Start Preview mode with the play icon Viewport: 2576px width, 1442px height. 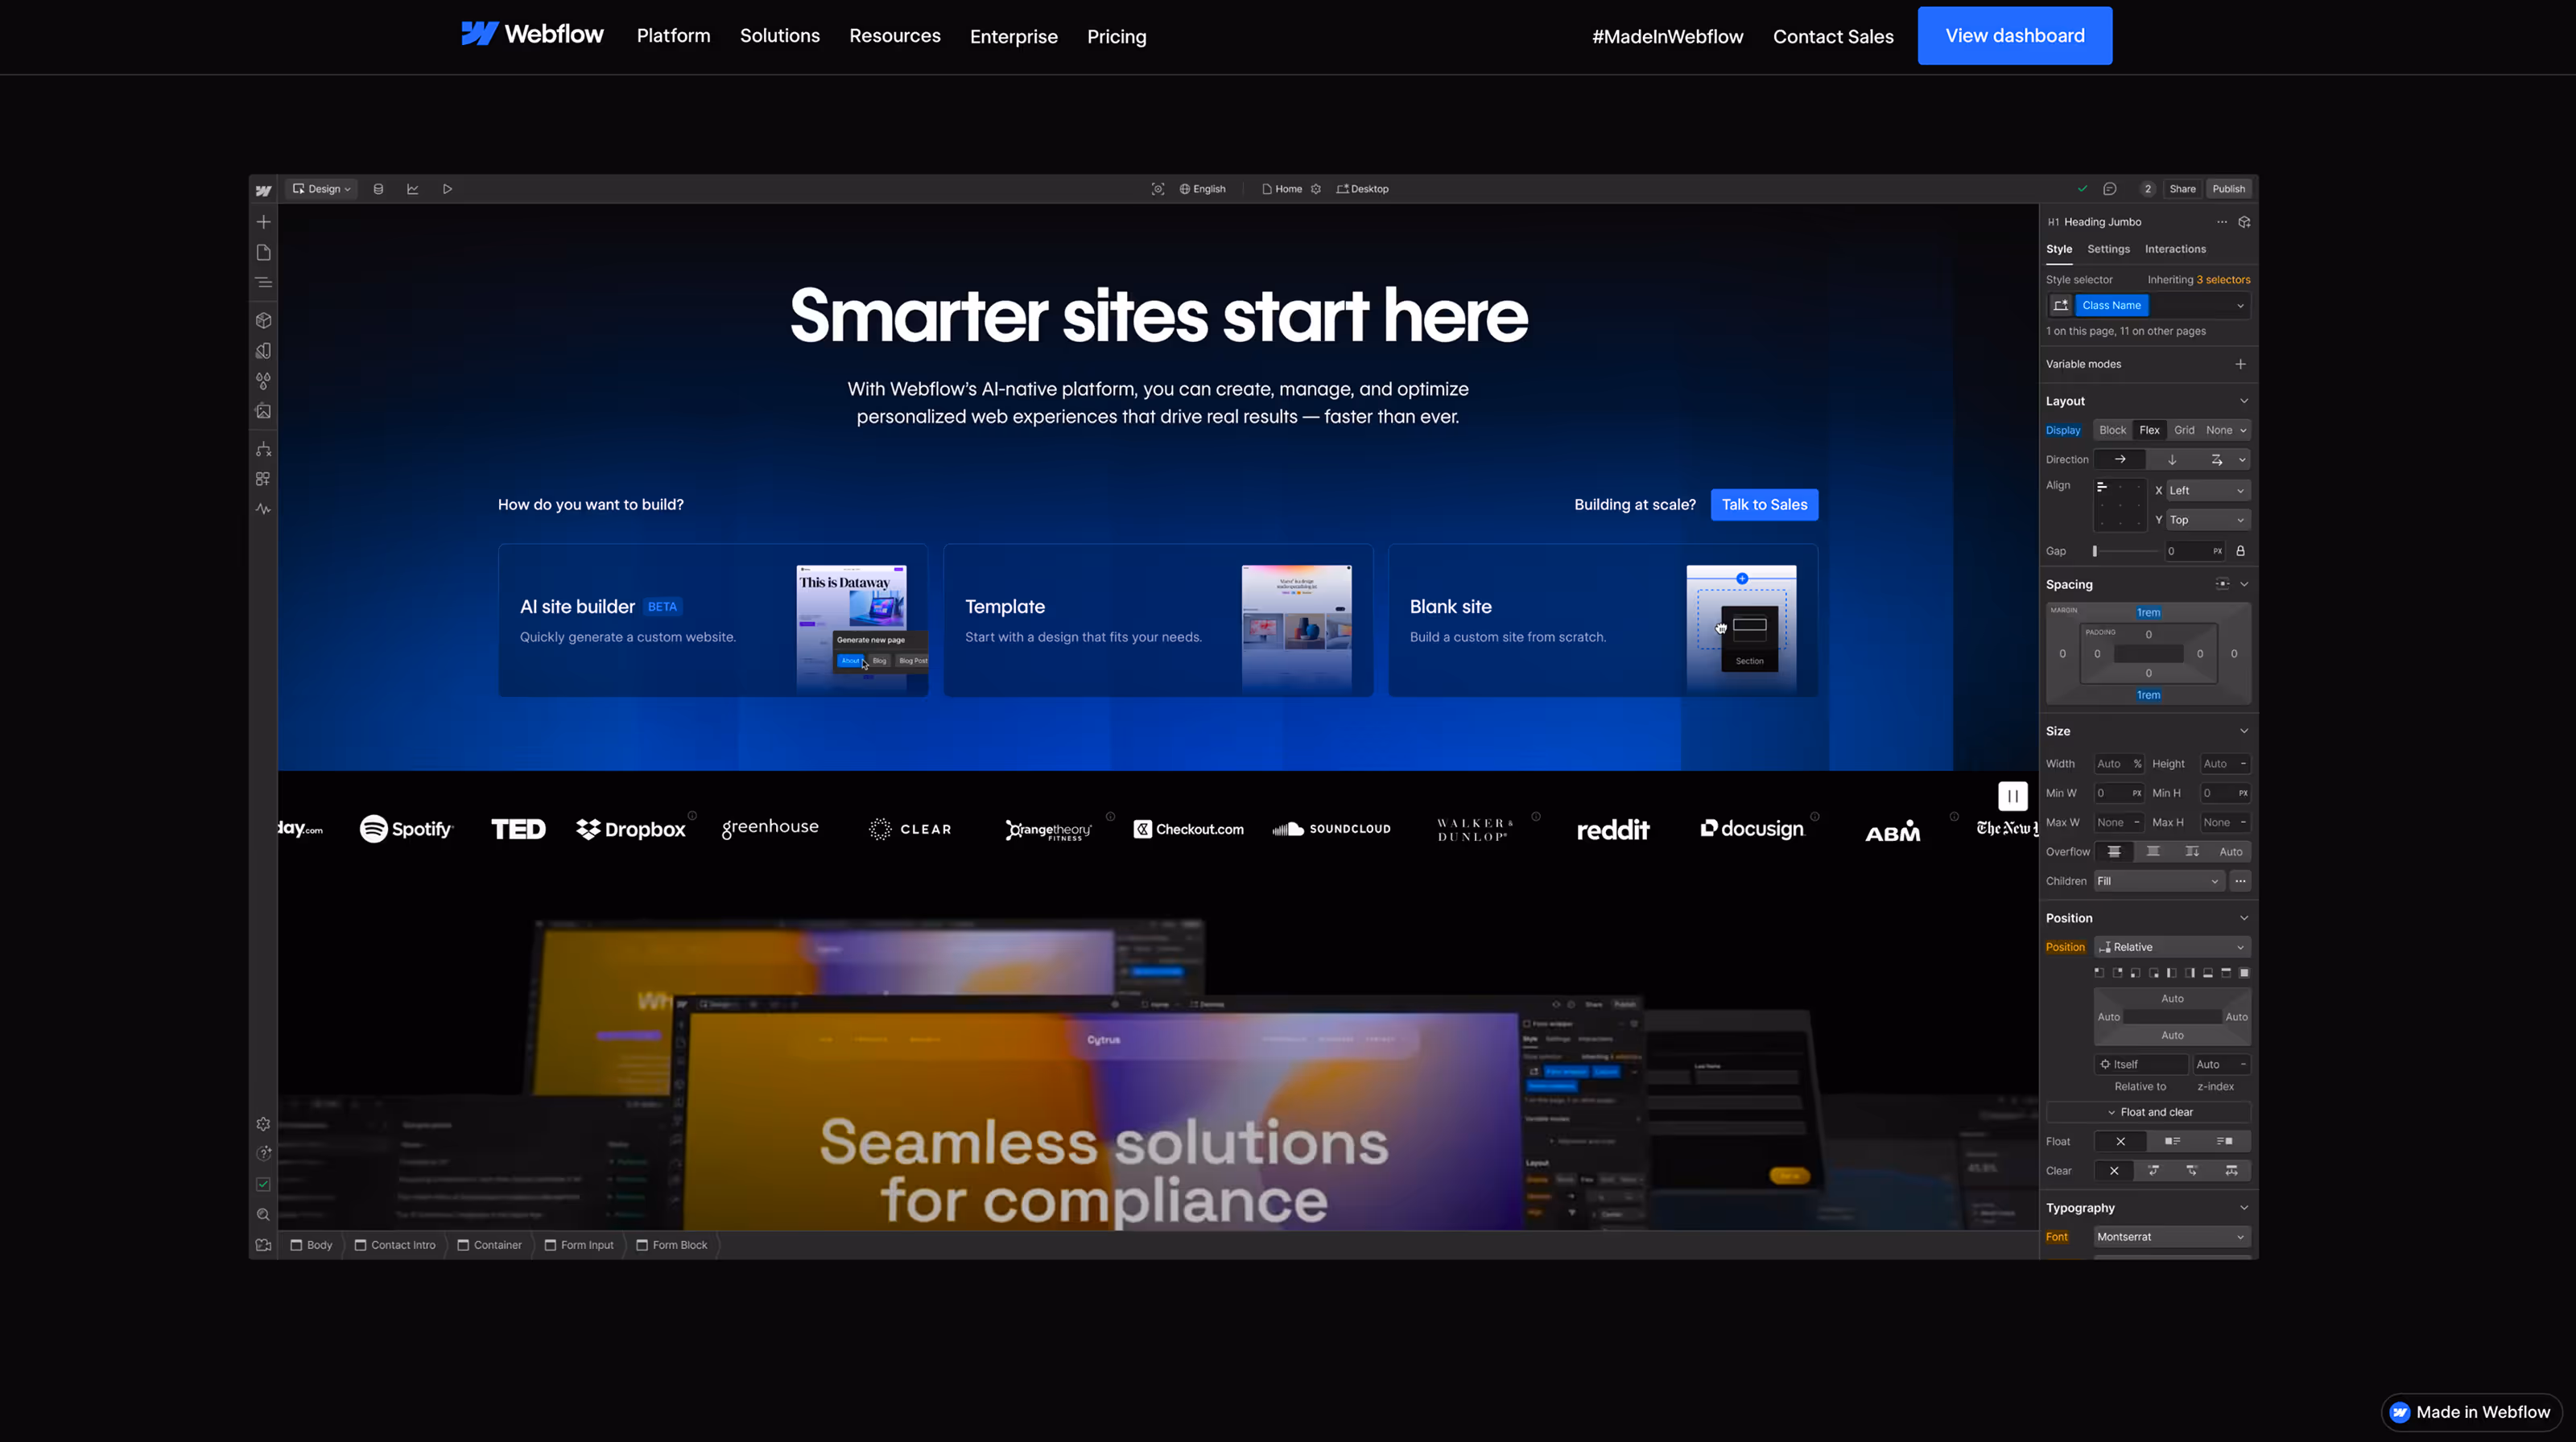coord(448,187)
